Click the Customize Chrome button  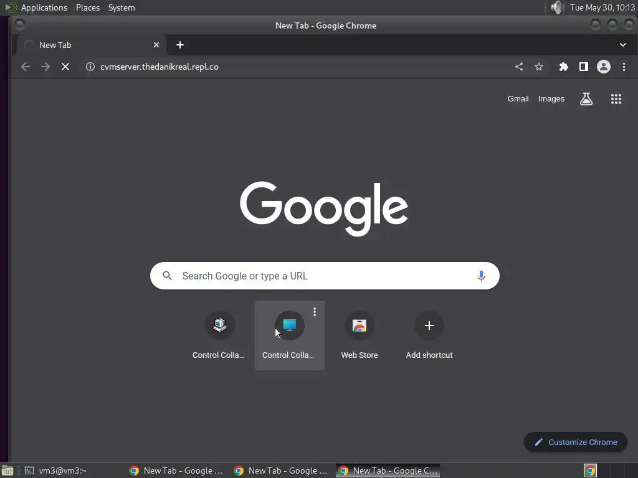tap(575, 442)
